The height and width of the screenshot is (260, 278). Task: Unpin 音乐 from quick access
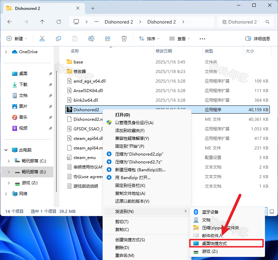click(x=51, y=117)
